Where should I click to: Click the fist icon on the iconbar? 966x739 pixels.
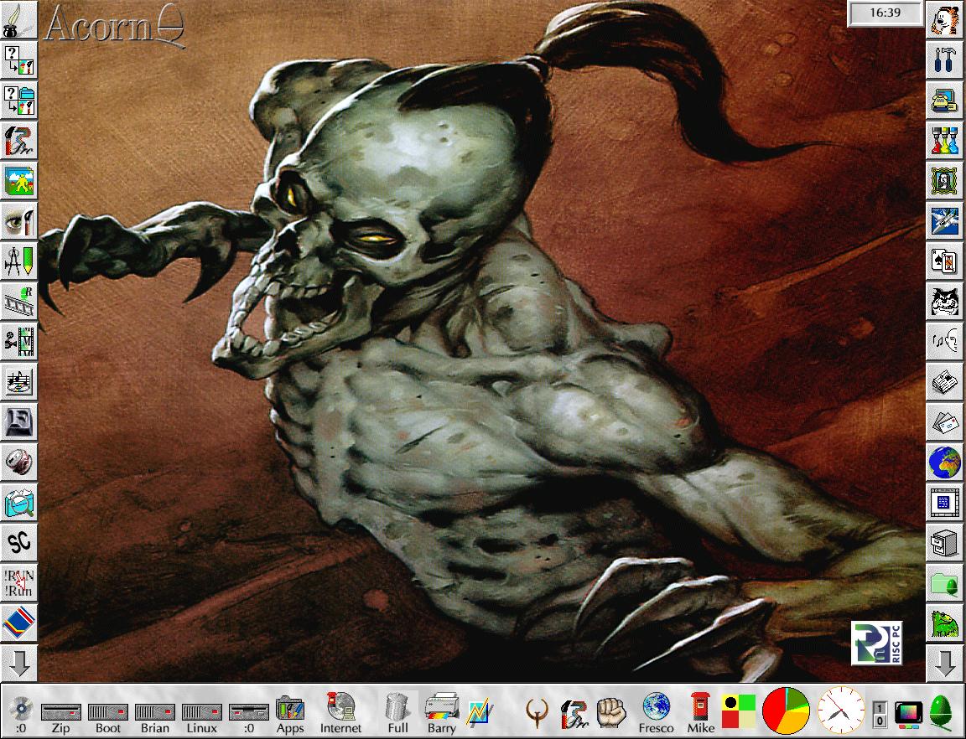pos(611,712)
